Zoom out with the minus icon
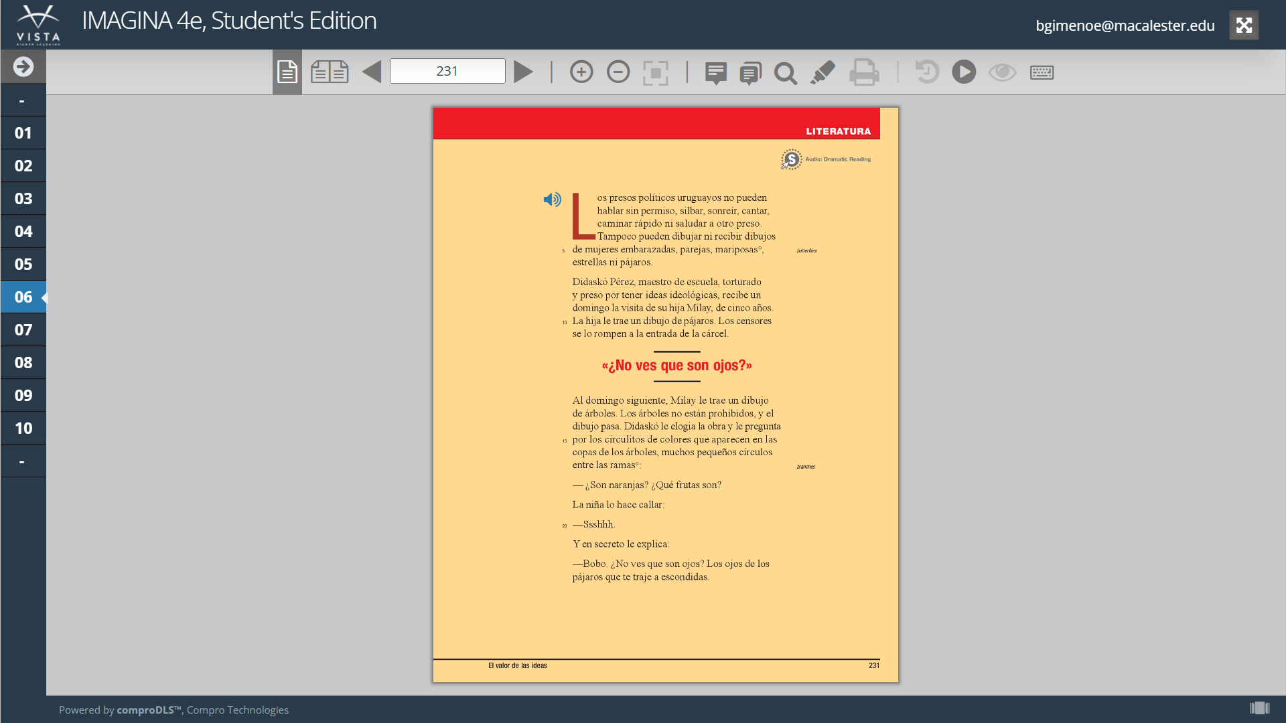The image size is (1286, 723). point(618,72)
